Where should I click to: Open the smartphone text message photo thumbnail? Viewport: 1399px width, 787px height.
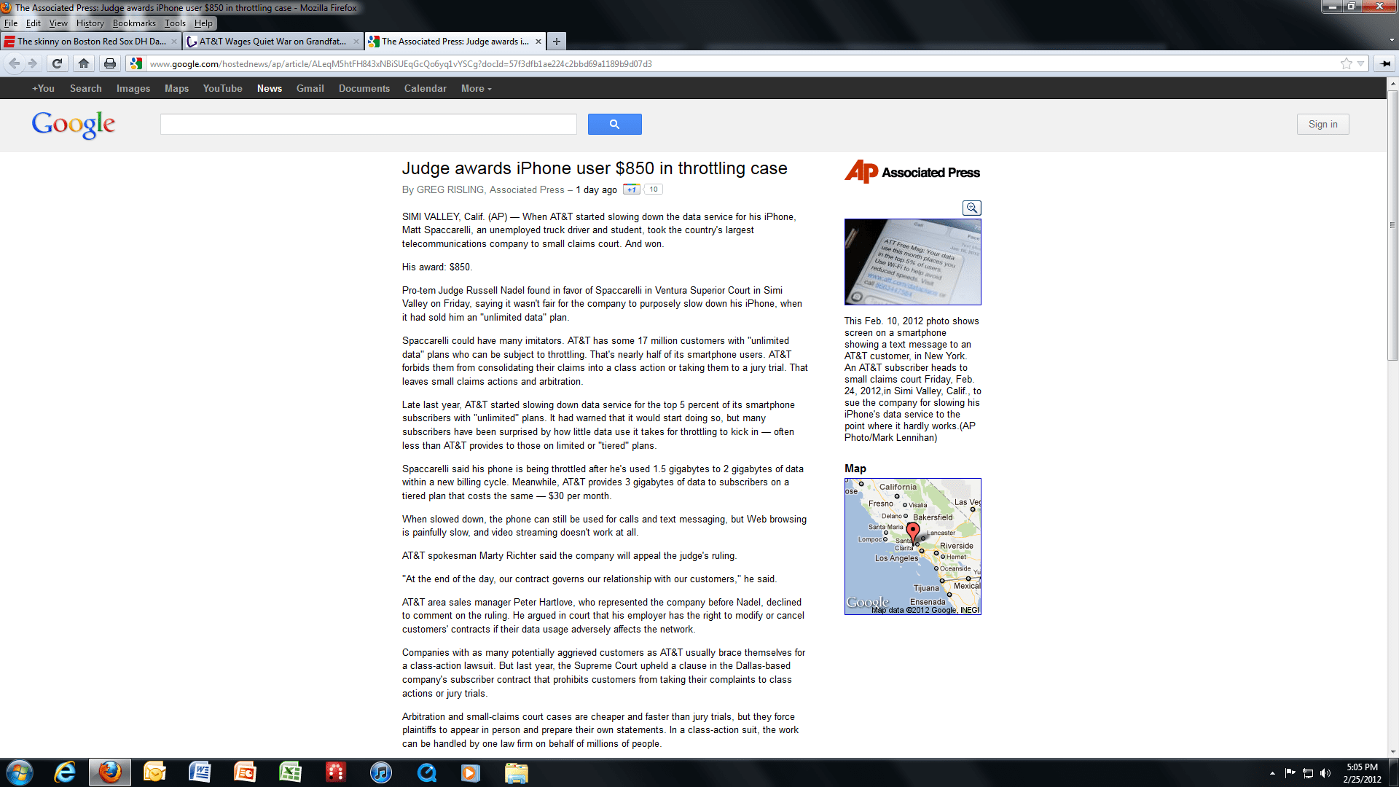pos(913,262)
